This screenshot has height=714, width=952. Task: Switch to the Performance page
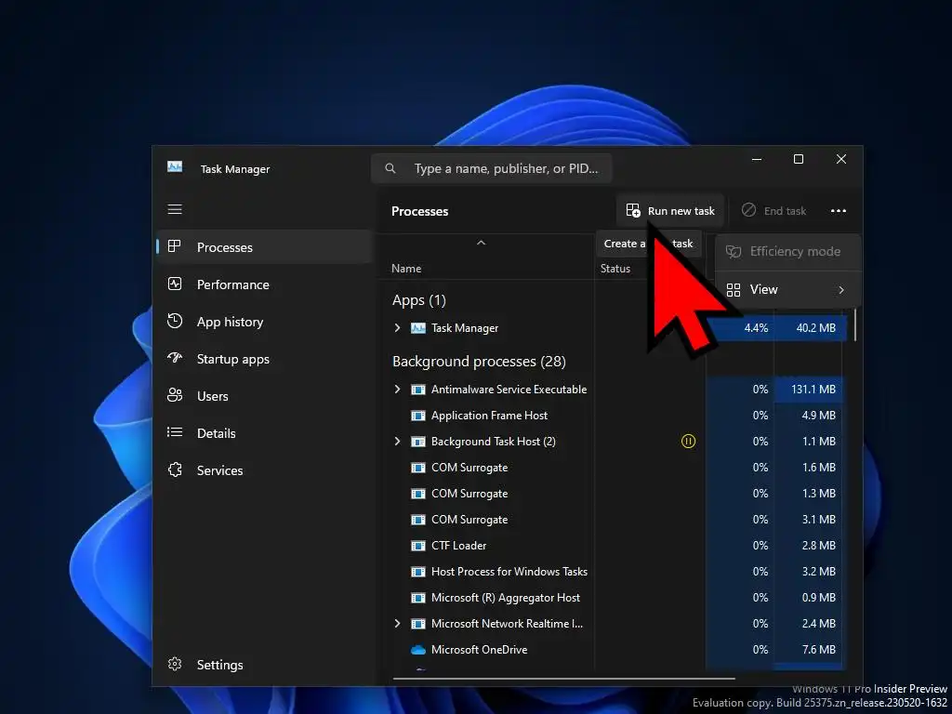[265, 284]
